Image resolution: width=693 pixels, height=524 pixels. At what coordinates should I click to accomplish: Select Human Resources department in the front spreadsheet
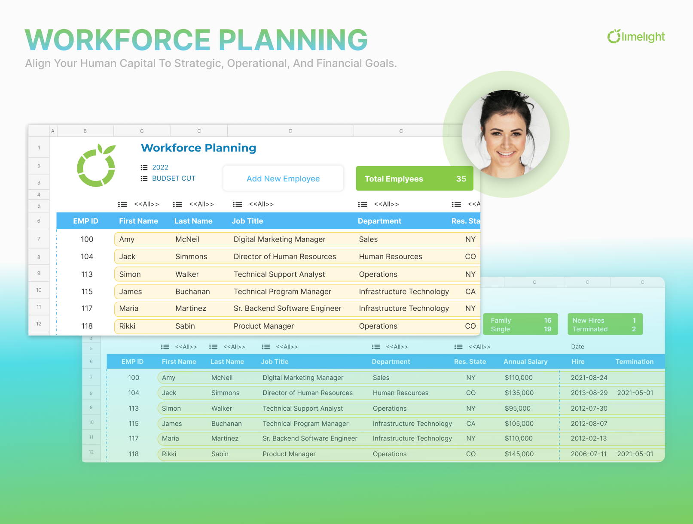pos(391,257)
